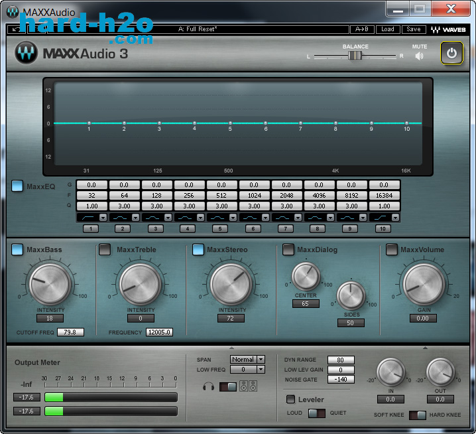Open band 1 filter type dropdown
This screenshot has width=476, height=434.
103,218
